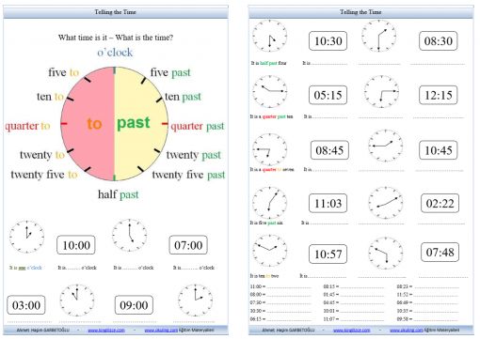Click the 10:57 time box

328,254
